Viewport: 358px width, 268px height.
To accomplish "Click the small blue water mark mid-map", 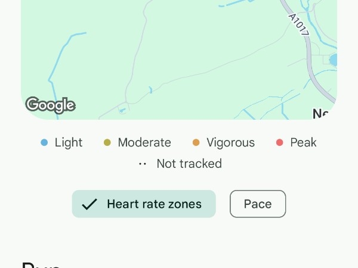I will [x=150, y=90].
